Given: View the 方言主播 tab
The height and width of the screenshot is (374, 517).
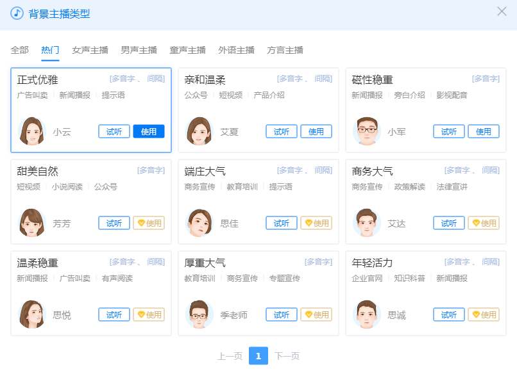Looking at the screenshot, I should pos(285,50).
